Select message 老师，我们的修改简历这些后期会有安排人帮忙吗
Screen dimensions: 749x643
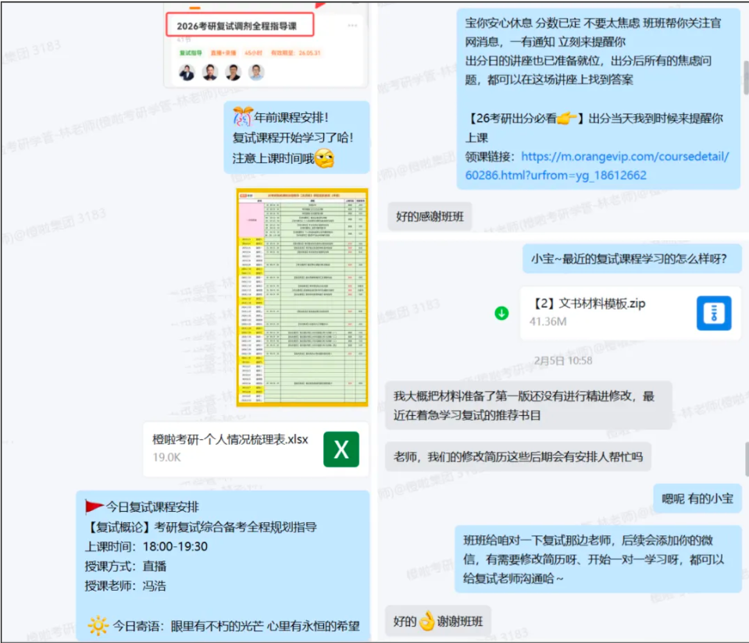point(519,456)
